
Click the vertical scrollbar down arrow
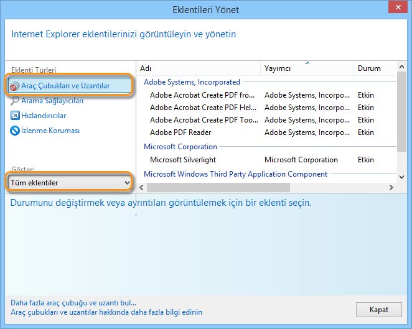401,177
